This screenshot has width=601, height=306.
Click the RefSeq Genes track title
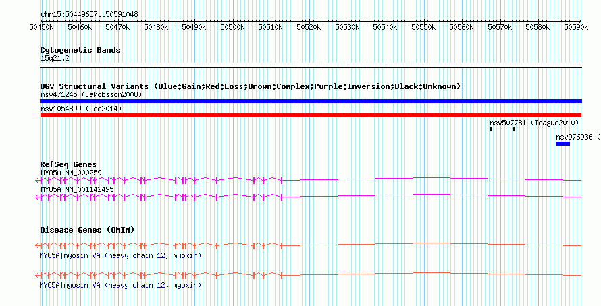68,165
